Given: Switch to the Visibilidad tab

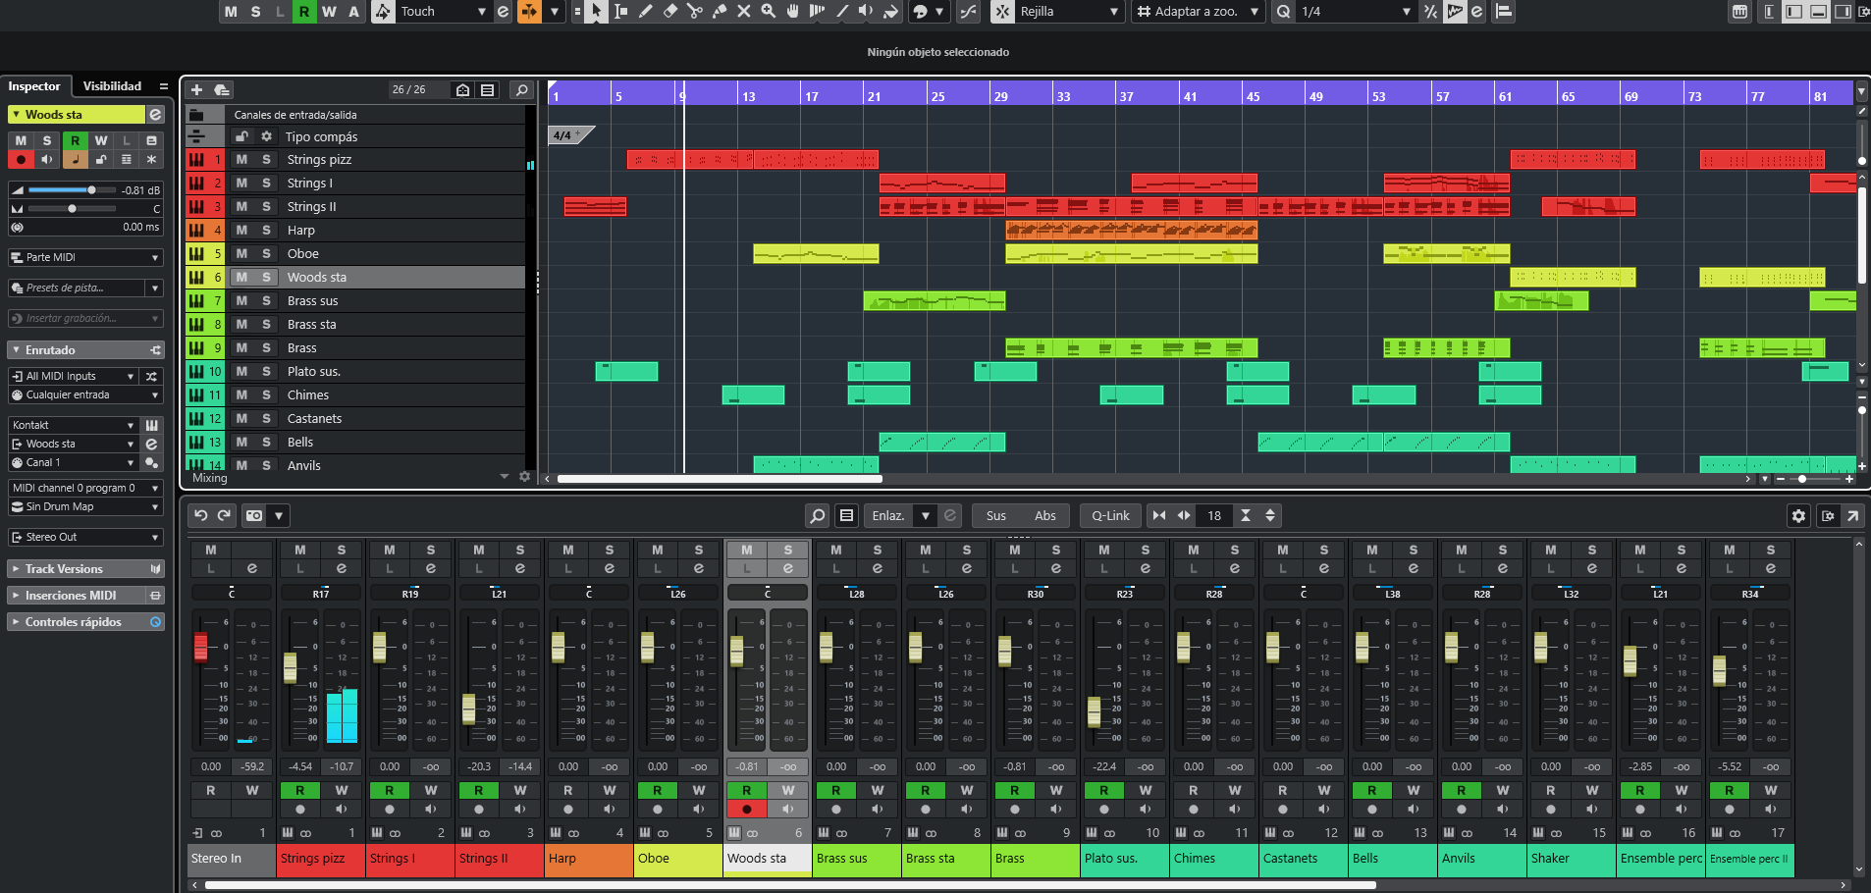Looking at the screenshot, I should pyautogui.click(x=112, y=86).
